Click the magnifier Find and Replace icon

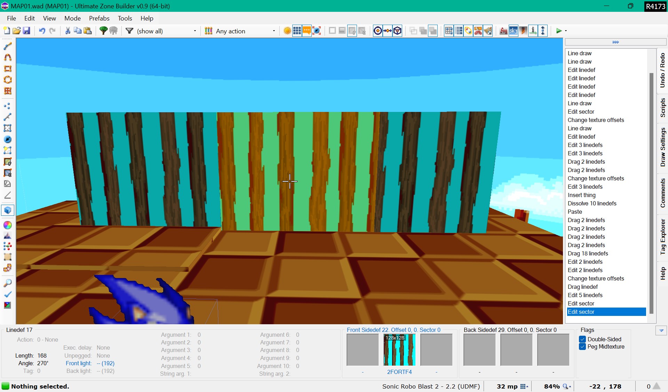[7, 283]
